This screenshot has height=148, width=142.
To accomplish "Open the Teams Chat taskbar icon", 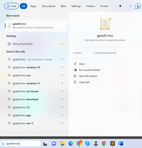I will [x=54, y=143].
